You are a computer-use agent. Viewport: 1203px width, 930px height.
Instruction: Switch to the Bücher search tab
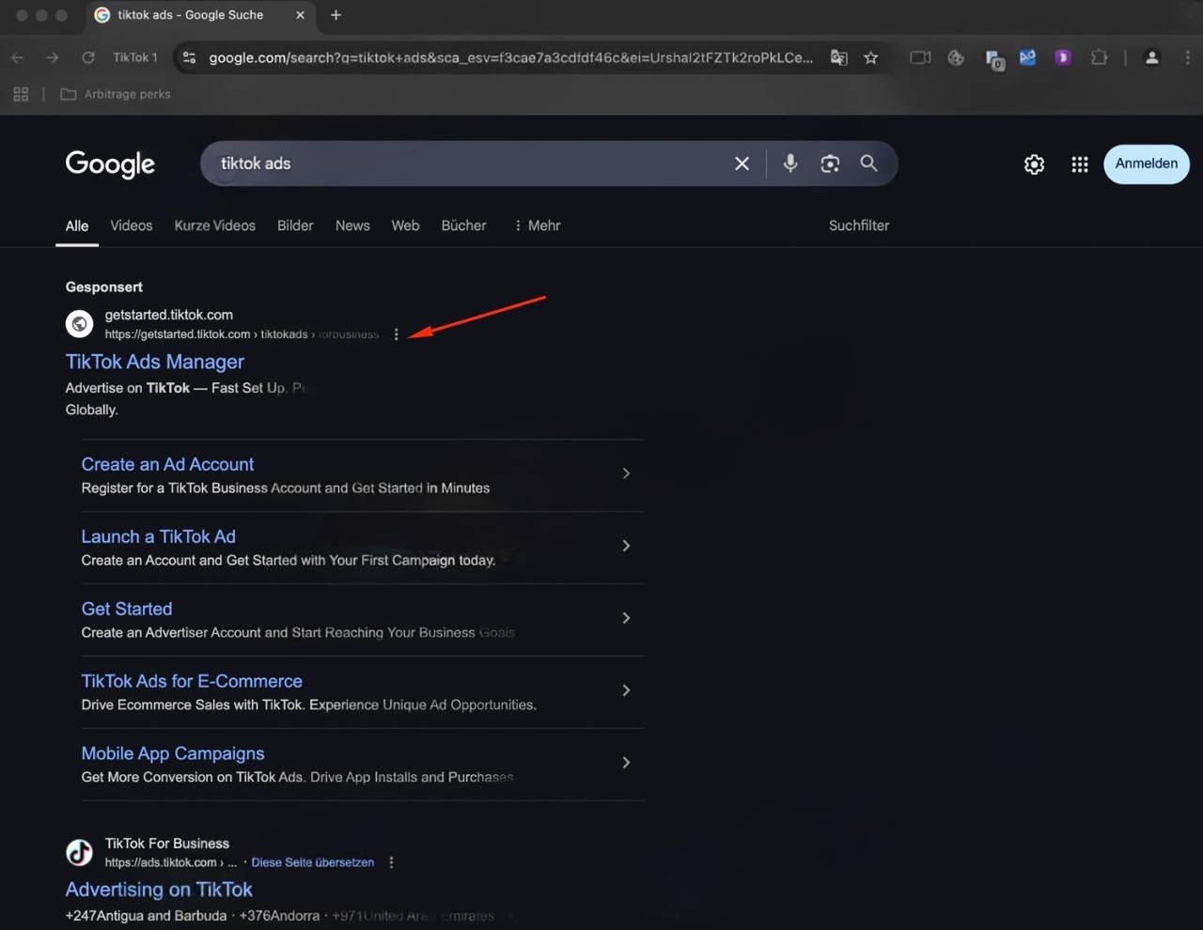pyautogui.click(x=464, y=225)
